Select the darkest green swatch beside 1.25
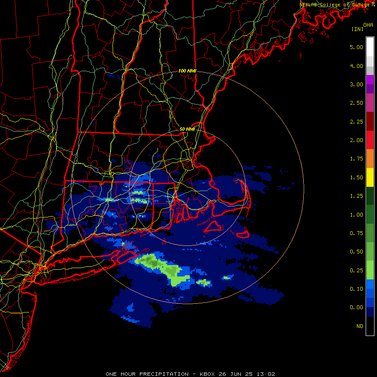 pyautogui.click(x=370, y=196)
